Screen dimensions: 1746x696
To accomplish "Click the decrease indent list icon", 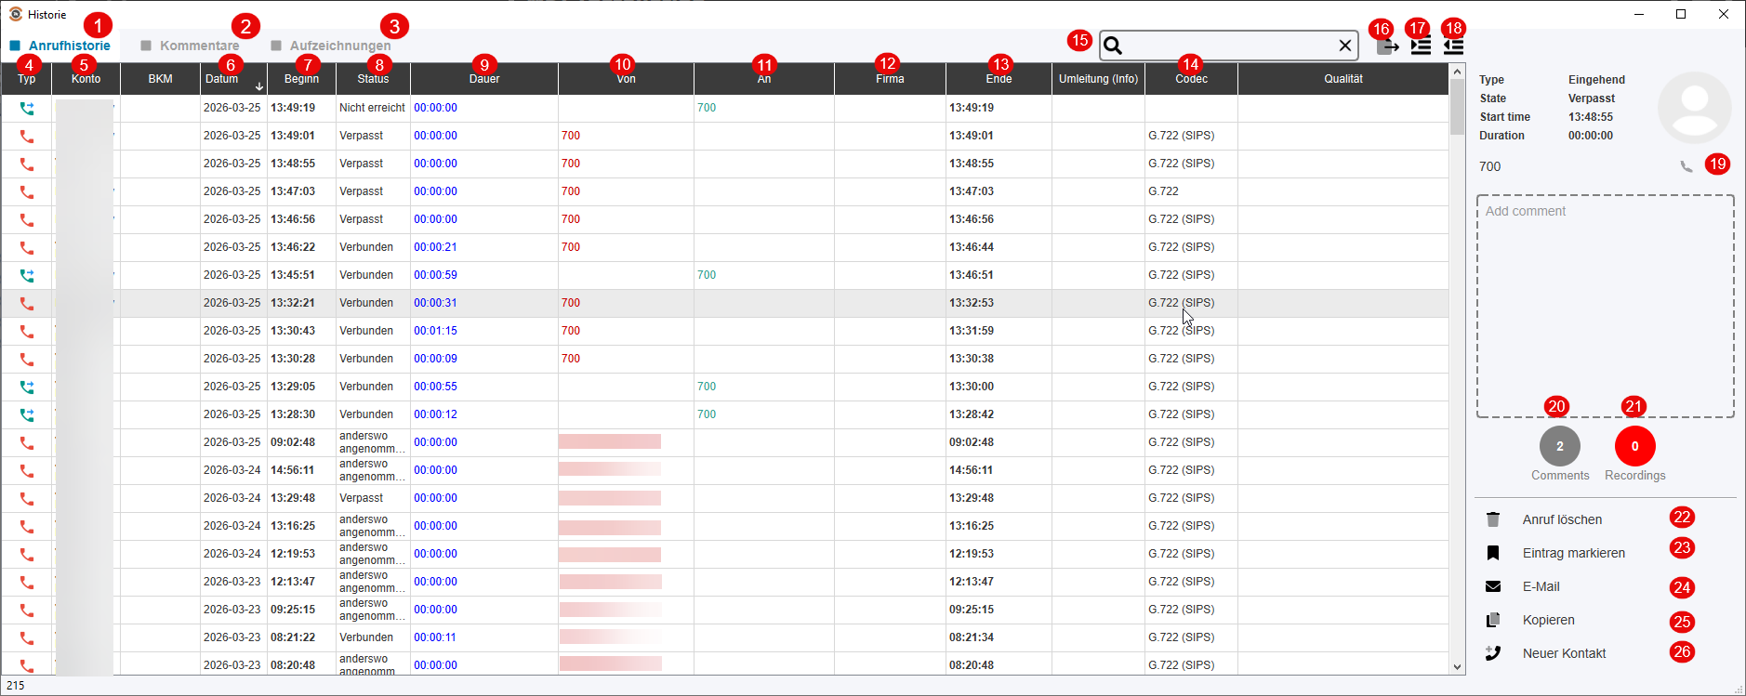I will click(x=1454, y=46).
